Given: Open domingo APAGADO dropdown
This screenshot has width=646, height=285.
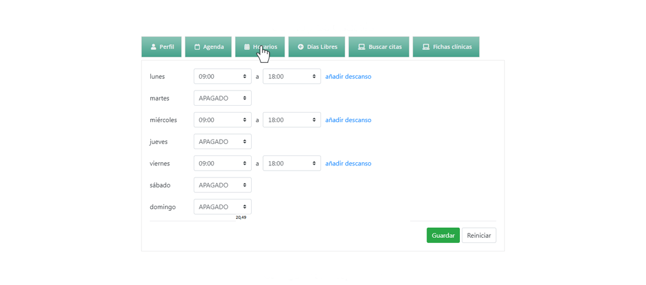Looking at the screenshot, I should click(x=222, y=207).
